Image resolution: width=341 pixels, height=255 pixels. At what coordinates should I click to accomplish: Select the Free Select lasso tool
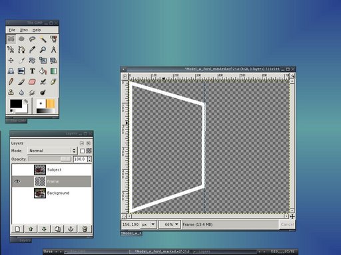coord(32,39)
